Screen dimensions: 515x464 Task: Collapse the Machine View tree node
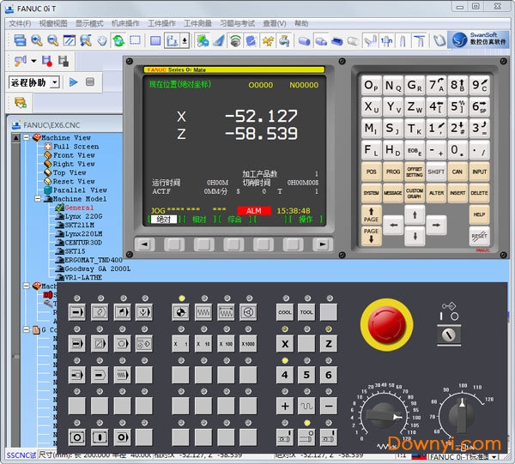pos(28,138)
